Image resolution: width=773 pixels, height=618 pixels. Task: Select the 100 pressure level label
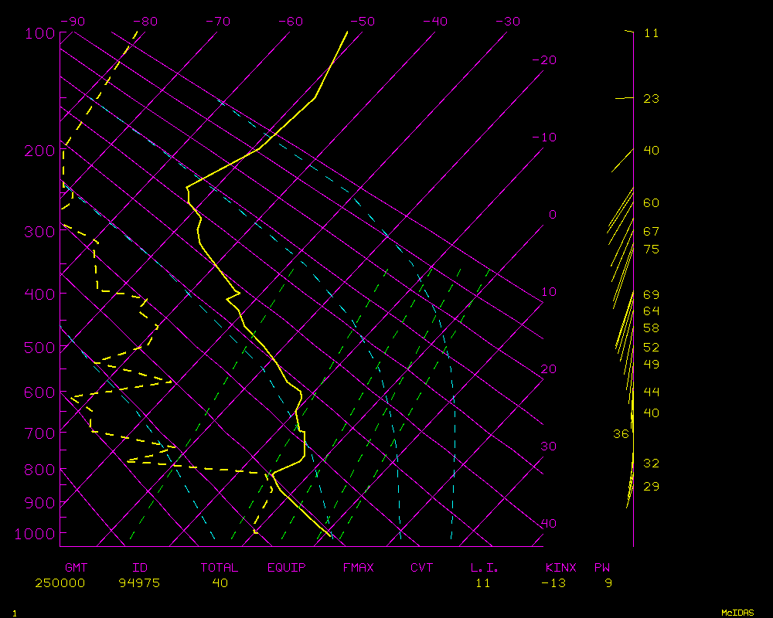[39, 33]
